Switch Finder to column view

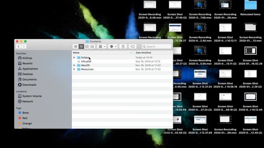[x=87, y=46]
